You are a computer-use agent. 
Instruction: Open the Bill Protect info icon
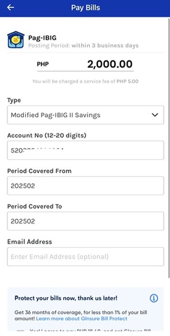click(153, 298)
